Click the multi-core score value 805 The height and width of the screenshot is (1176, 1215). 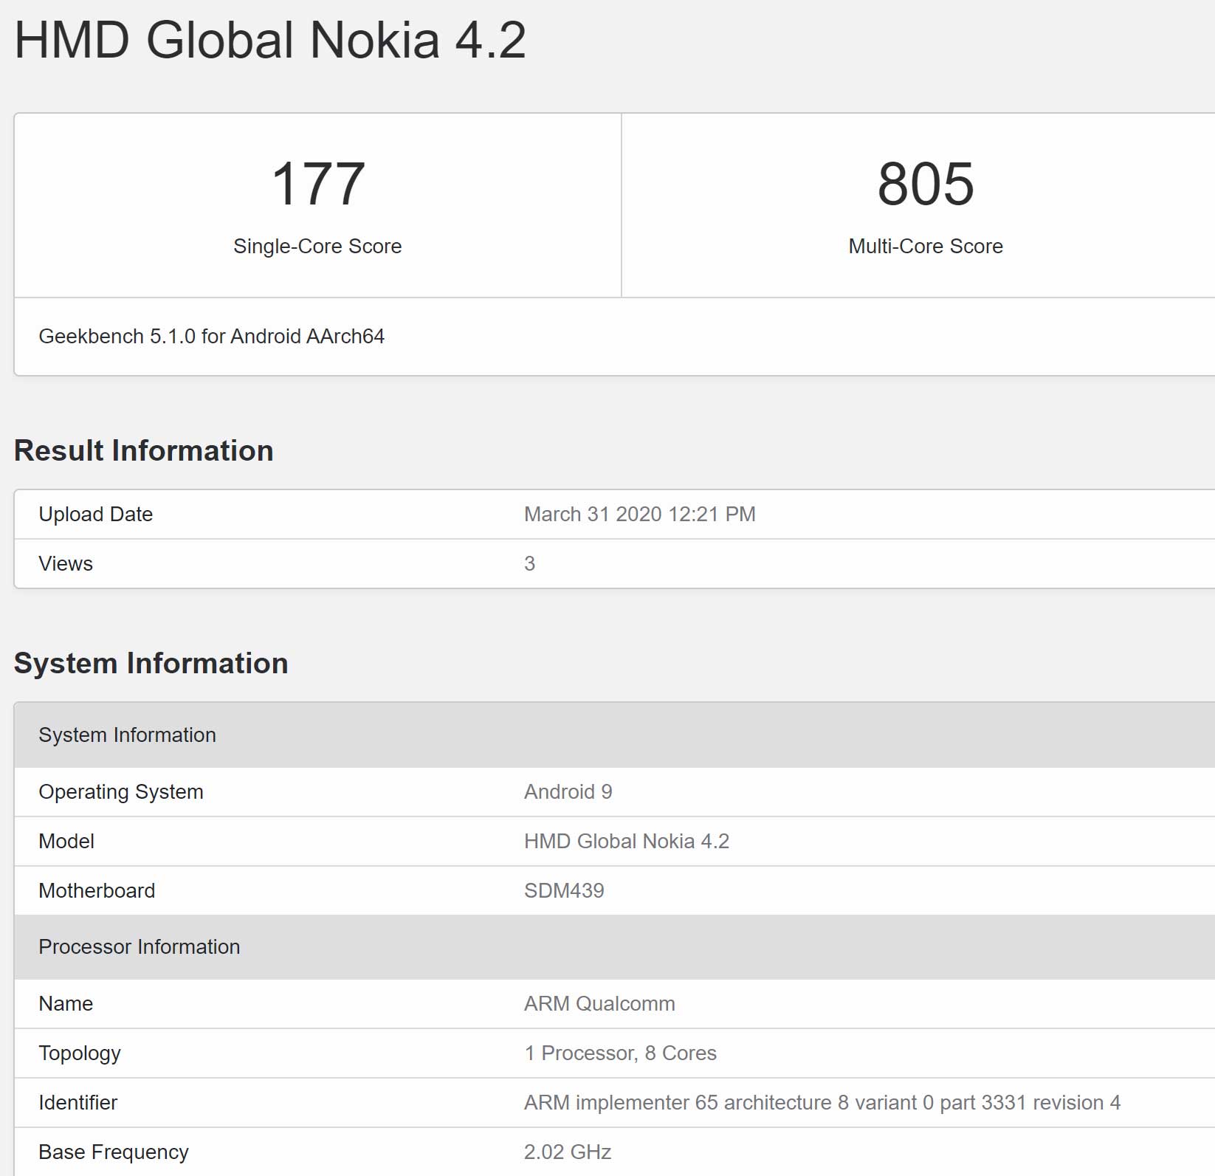[x=925, y=185]
